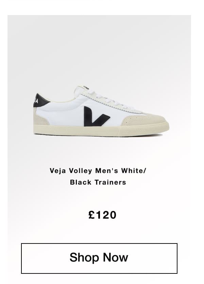Click the black V logo on the sneaker
Viewport: 204px width, 284px height.
[97, 116]
